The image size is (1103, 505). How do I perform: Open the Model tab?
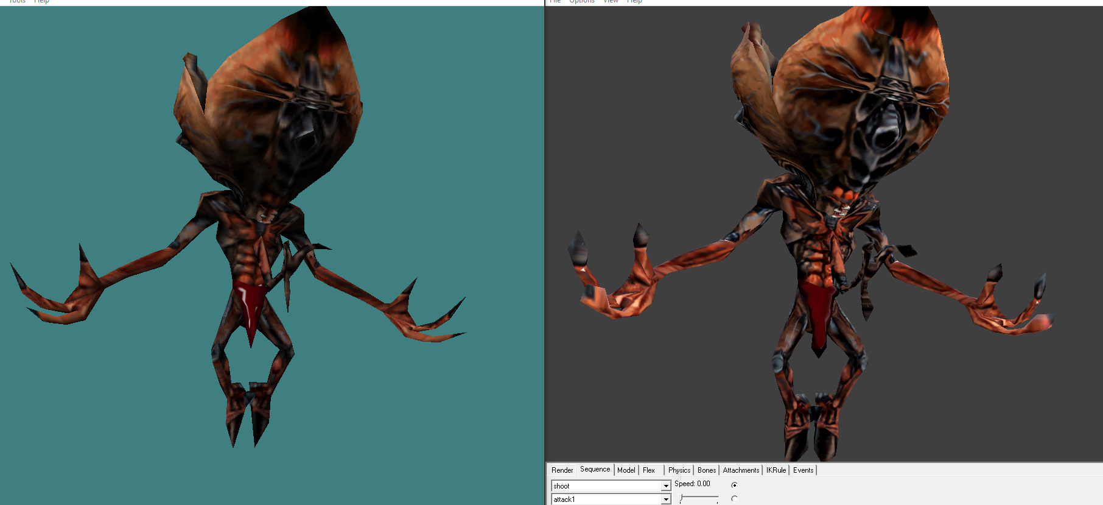click(x=626, y=470)
